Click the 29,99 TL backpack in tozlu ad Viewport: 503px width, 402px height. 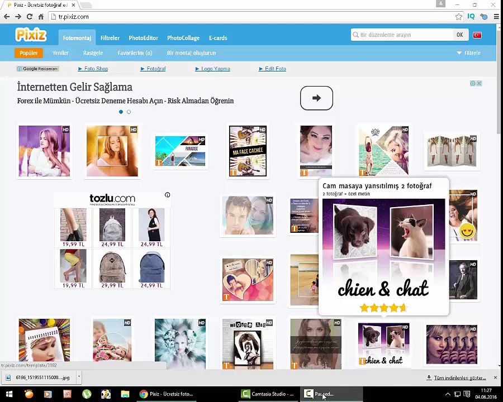coord(112,269)
